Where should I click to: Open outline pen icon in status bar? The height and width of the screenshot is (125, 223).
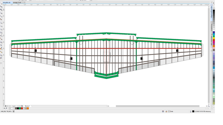coord(191,111)
